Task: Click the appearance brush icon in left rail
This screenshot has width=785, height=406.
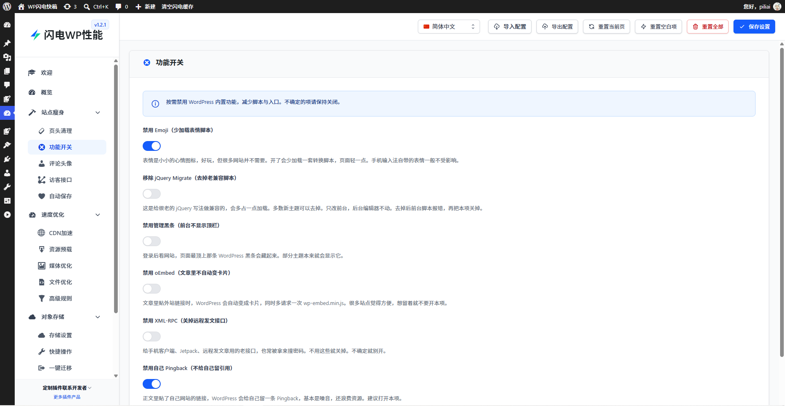Action: click(x=7, y=145)
